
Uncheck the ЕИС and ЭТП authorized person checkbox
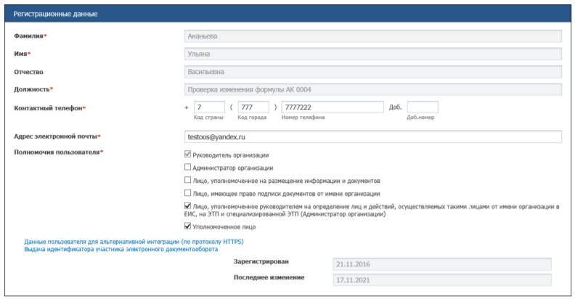click(189, 207)
